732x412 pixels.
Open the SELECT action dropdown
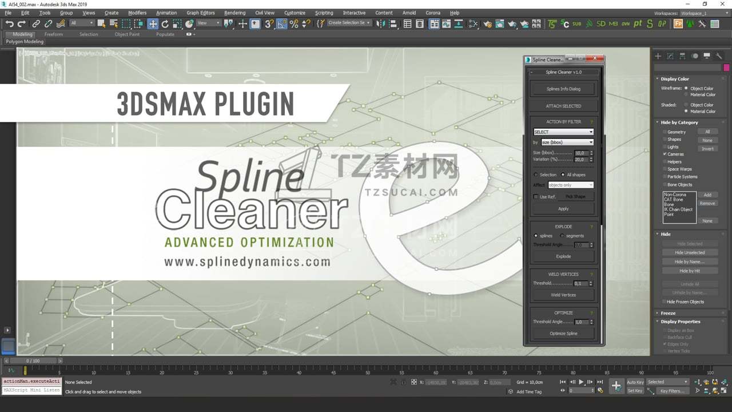(563, 132)
